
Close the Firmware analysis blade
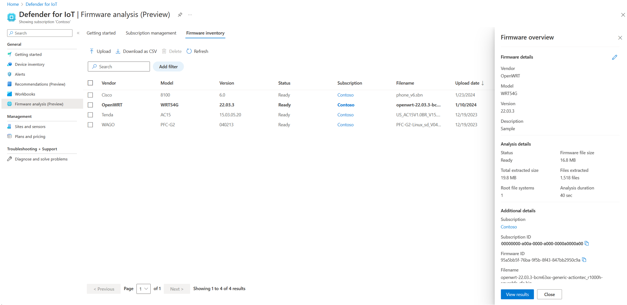(623, 15)
